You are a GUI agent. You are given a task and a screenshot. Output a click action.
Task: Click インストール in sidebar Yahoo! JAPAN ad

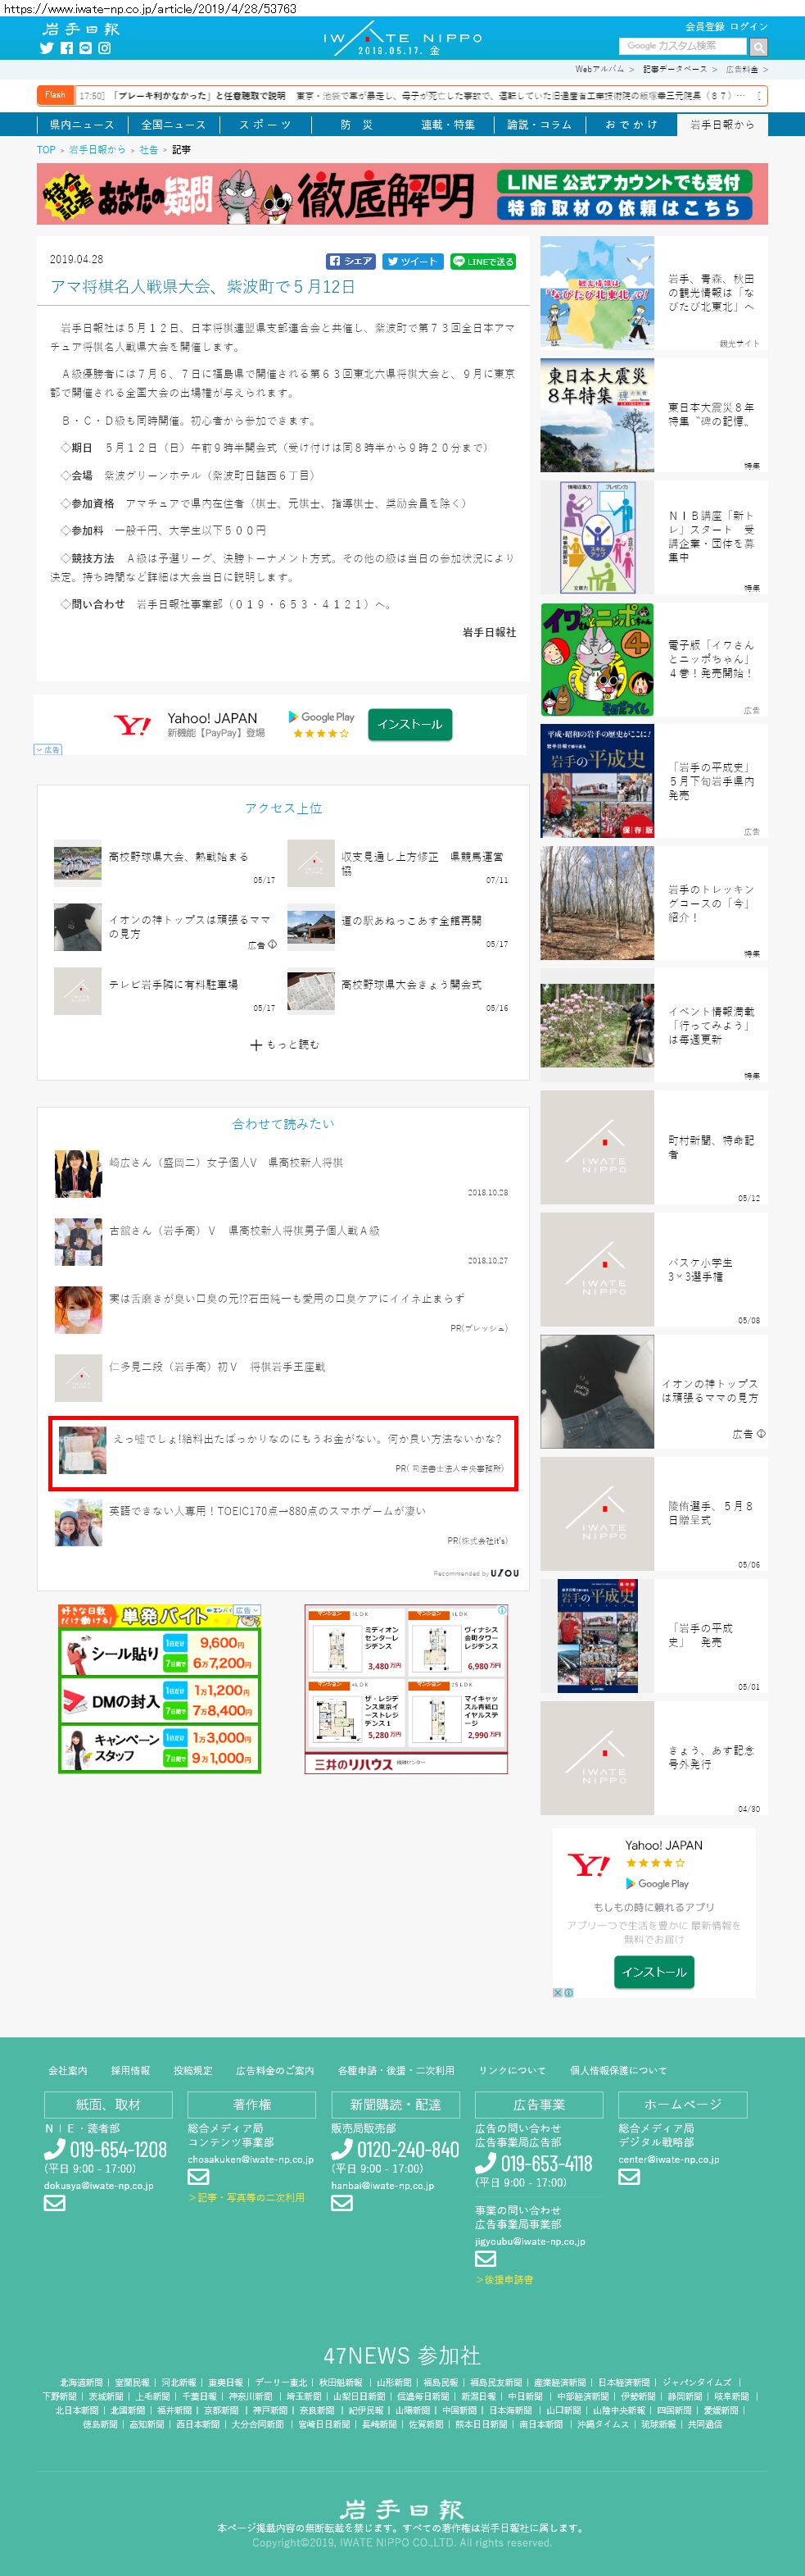[x=654, y=1972]
